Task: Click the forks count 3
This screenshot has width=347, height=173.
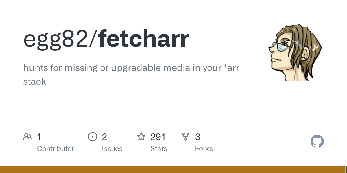Action: point(198,137)
